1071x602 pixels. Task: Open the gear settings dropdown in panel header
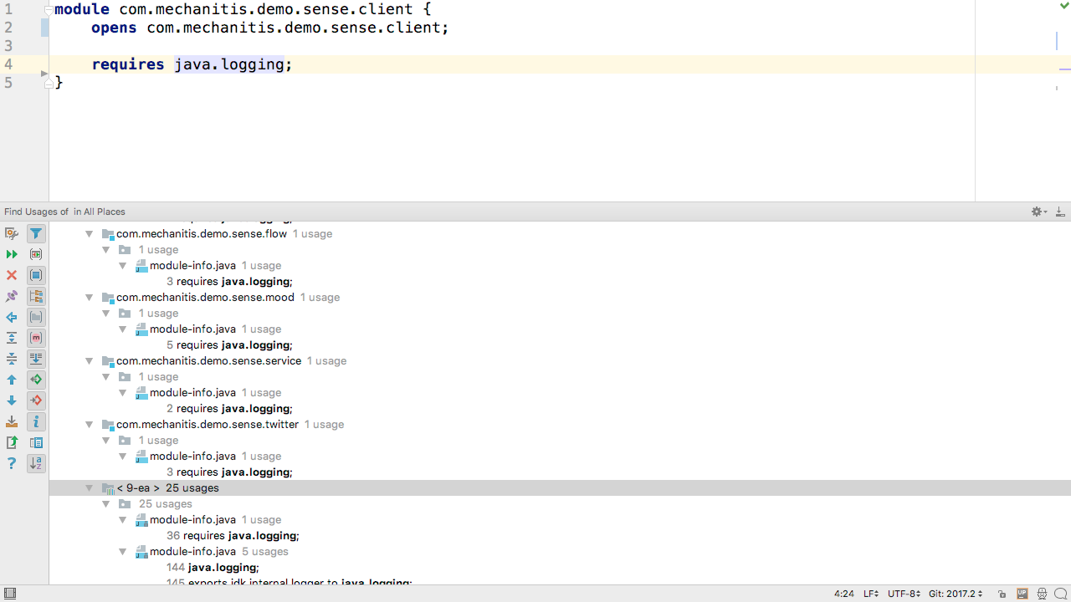(1038, 212)
